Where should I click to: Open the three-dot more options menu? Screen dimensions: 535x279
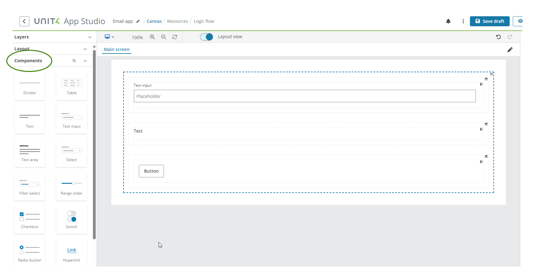coord(463,21)
